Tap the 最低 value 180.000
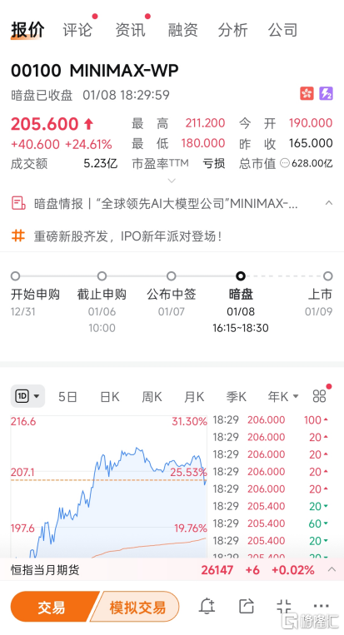 click(203, 143)
